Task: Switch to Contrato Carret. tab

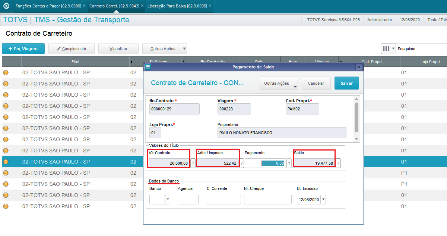Action: click(x=114, y=6)
